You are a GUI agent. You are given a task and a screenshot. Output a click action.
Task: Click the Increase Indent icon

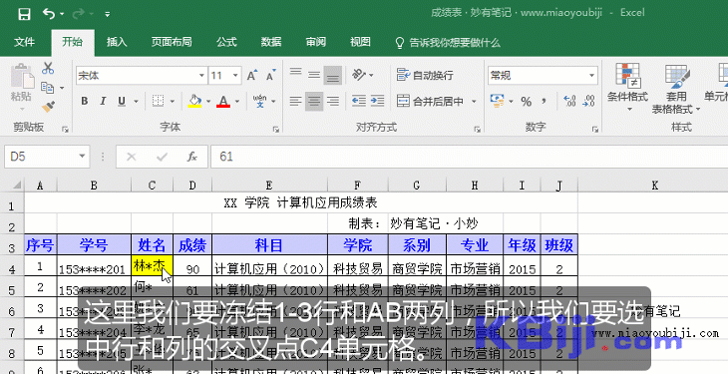click(378, 101)
